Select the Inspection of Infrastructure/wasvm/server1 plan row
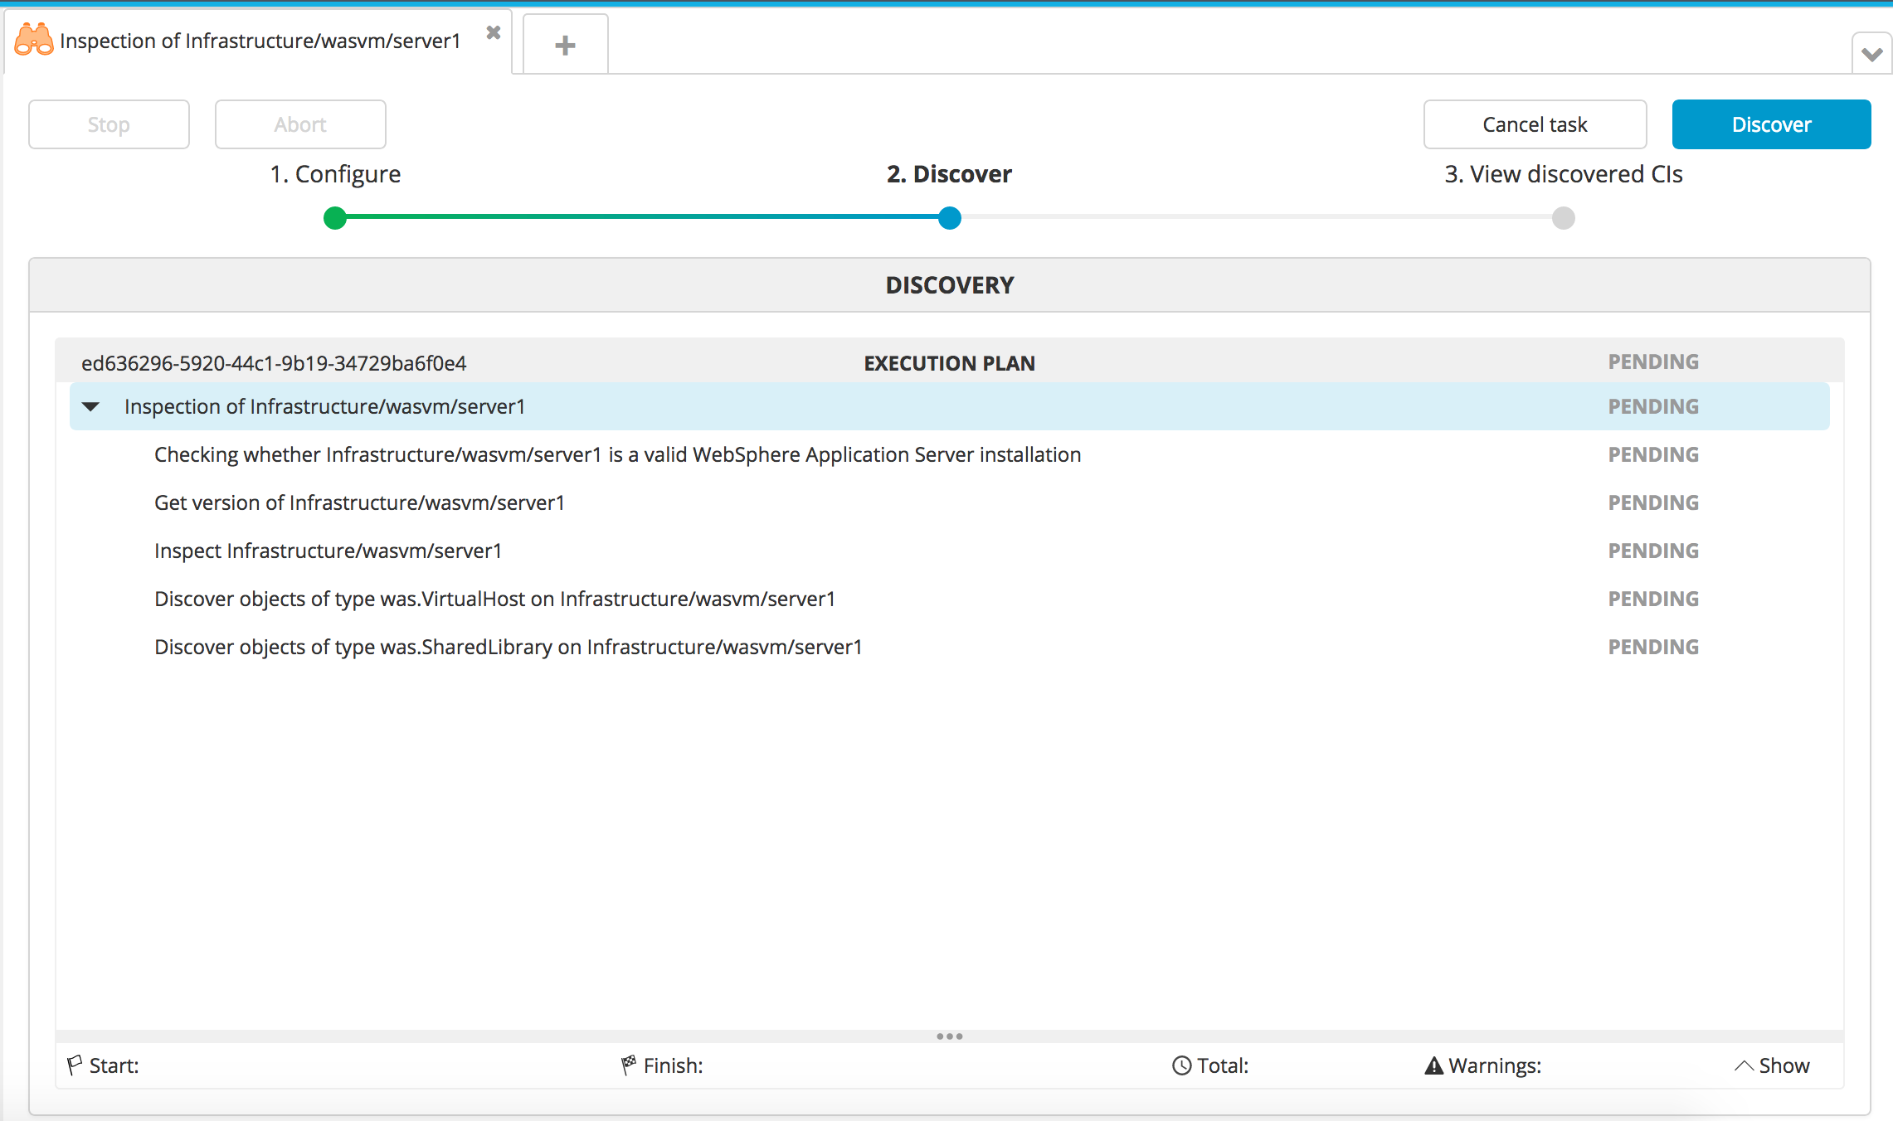The width and height of the screenshot is (1893, 1121). click(950, 406)
